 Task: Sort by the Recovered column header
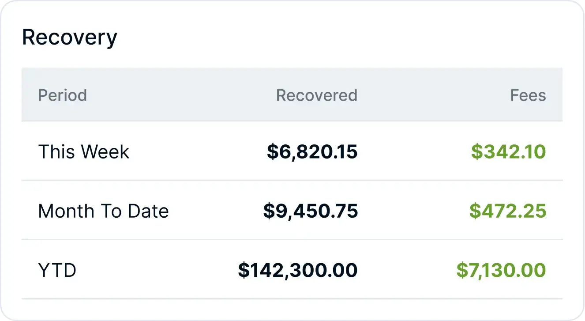tap(316, 95)
